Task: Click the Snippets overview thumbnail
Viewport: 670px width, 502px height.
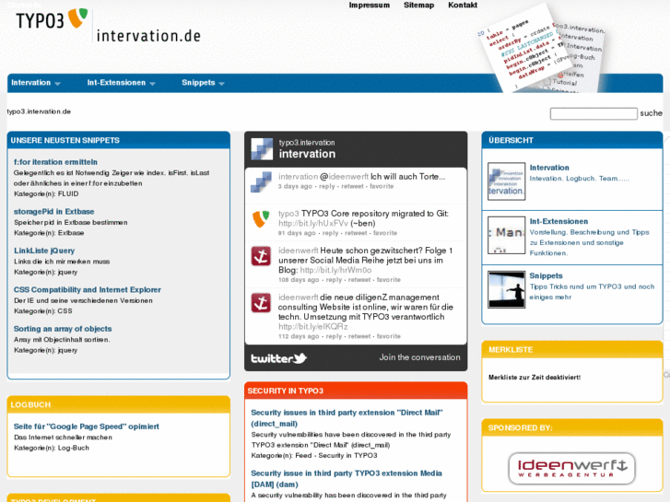Action: pos(506,289)
